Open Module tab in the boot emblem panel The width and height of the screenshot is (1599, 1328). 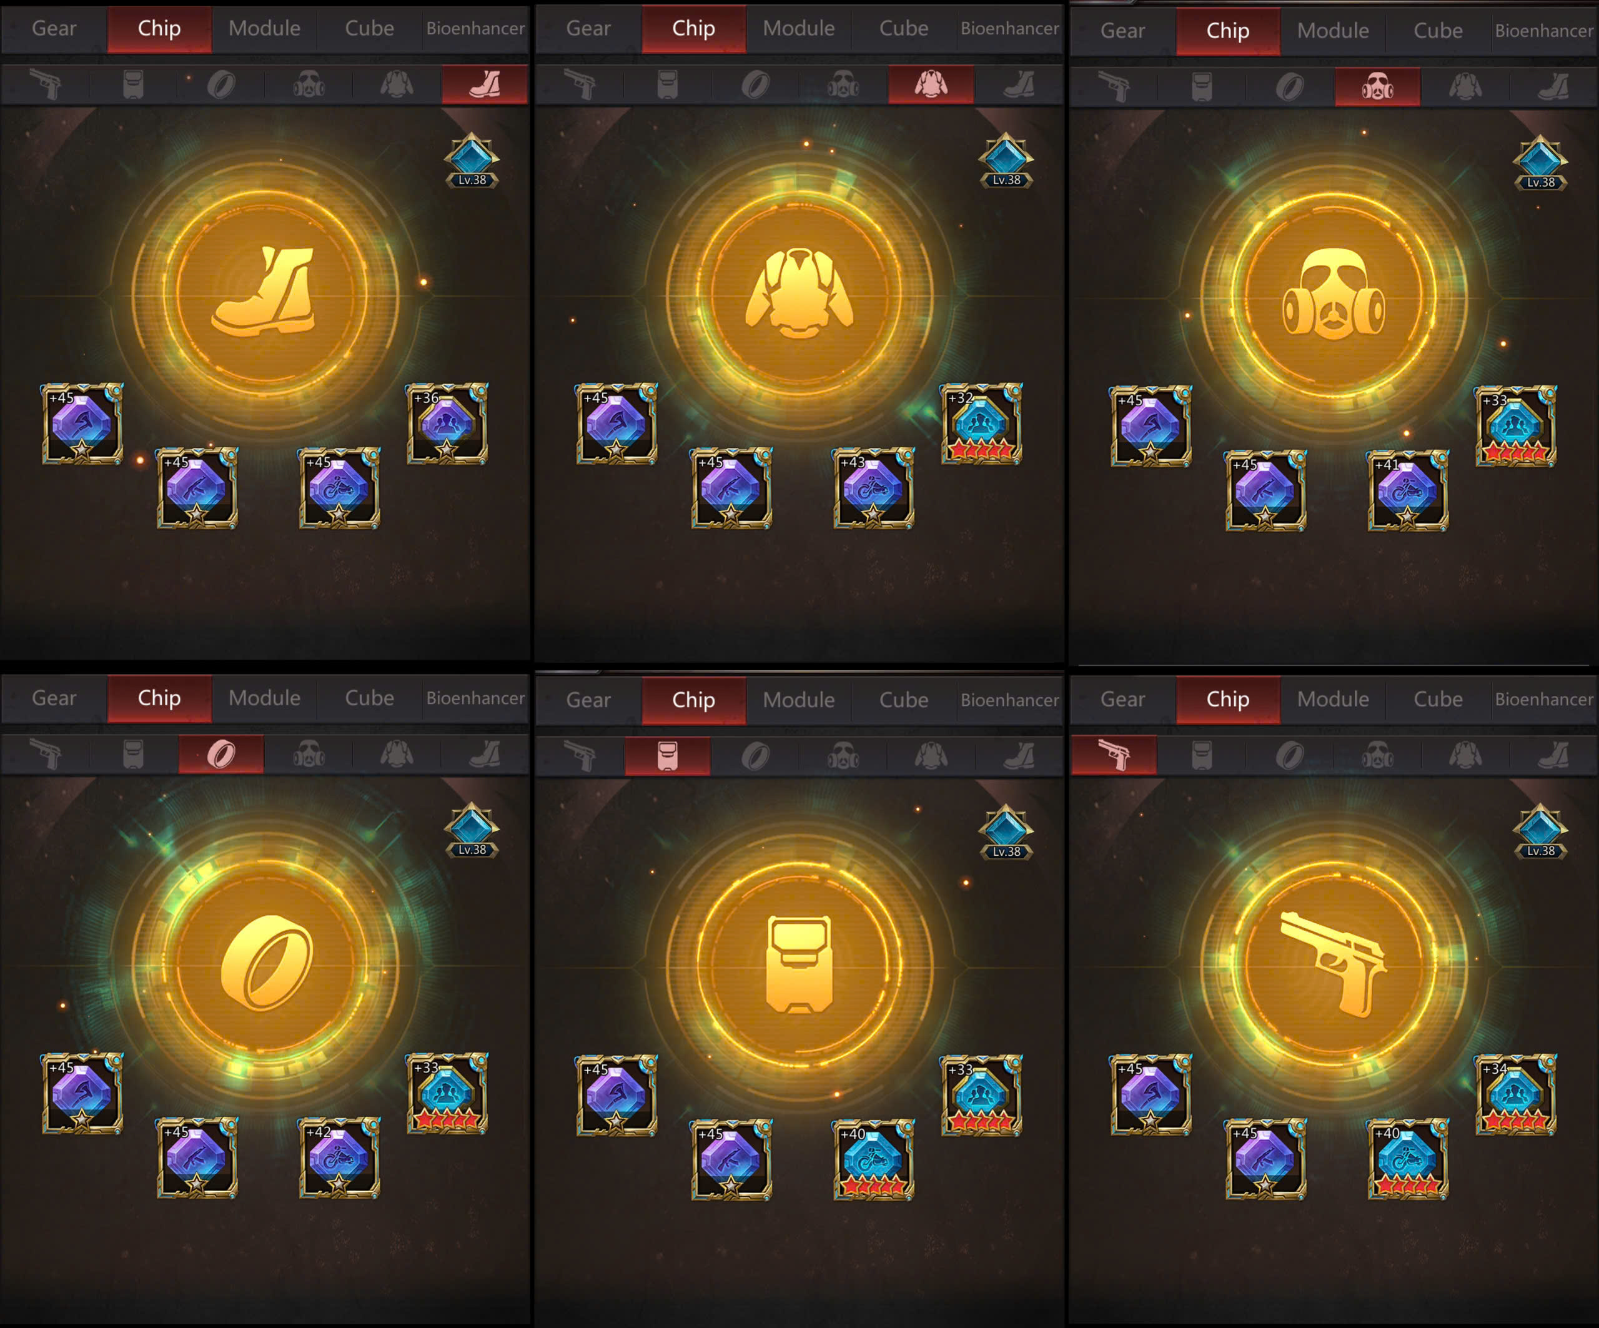[264, 29]
